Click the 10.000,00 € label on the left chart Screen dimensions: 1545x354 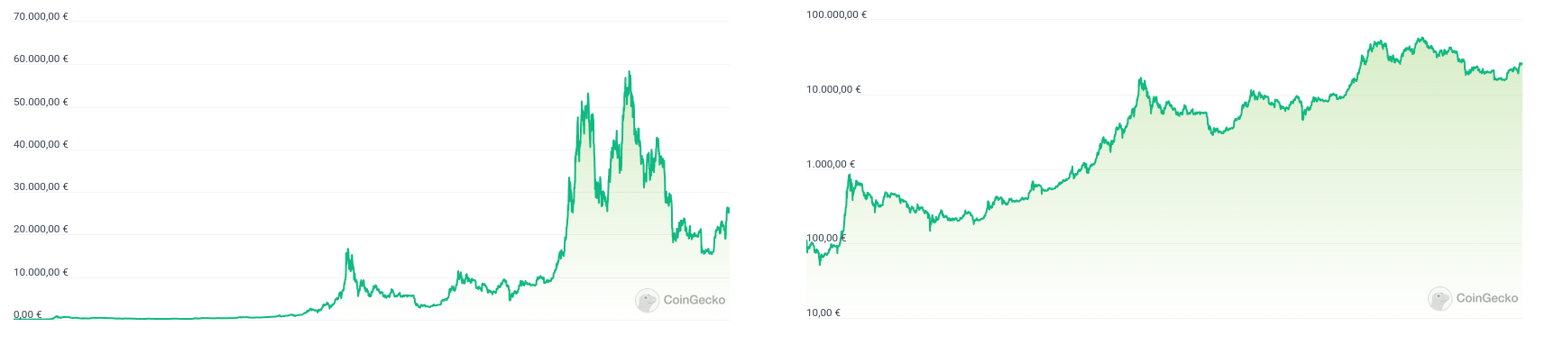pos(41,273)
